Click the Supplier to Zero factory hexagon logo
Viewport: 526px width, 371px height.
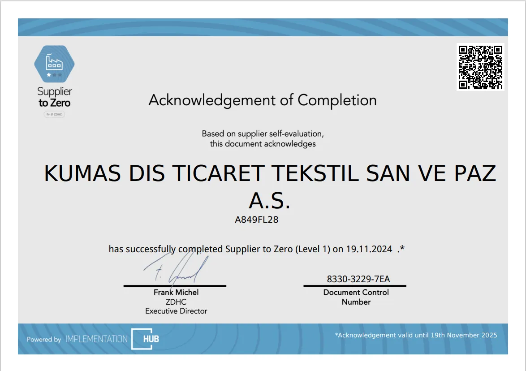pyautogui.click(x=54, y=64)
